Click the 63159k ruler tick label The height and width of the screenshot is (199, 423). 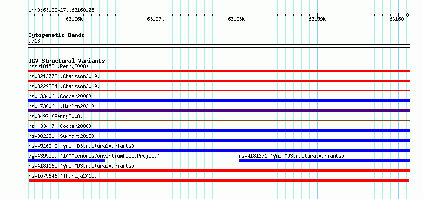coord(317,19)
